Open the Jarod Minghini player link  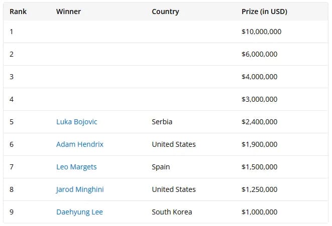point(80,189)
